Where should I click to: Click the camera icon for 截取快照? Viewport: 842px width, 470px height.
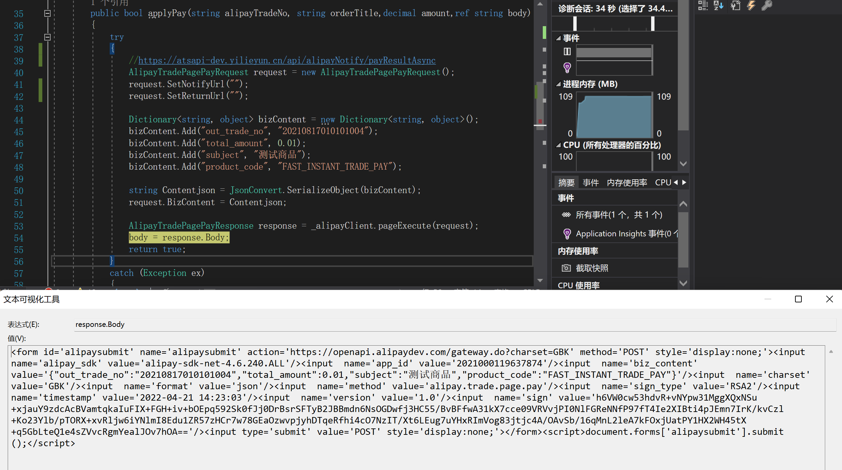(x=566, y=268)
